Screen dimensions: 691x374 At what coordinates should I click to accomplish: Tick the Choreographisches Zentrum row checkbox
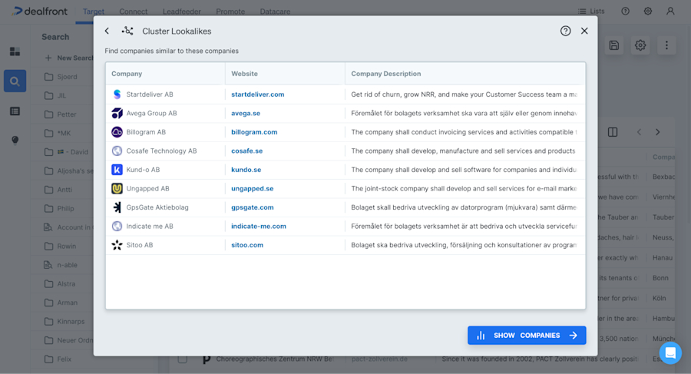[183, 359]
